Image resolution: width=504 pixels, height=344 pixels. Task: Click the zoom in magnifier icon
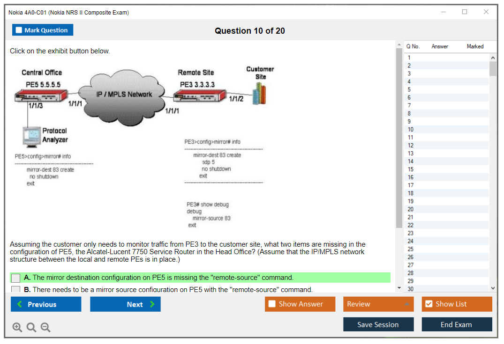click(x=17, y=328)
